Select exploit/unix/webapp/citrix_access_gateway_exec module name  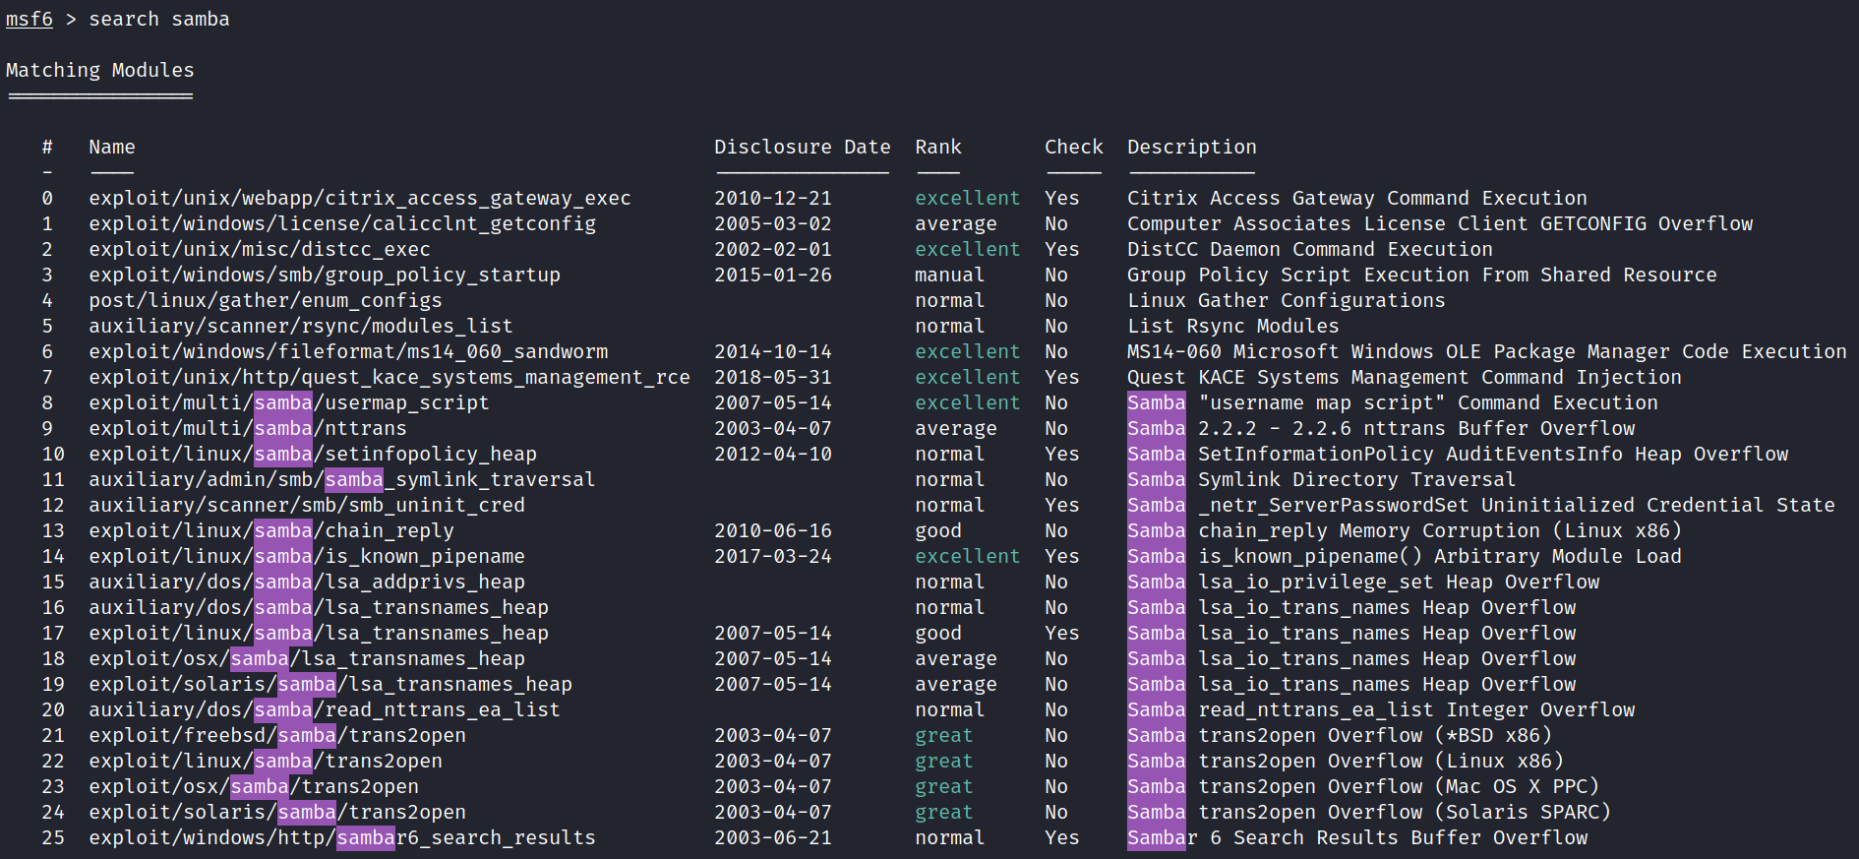click(360, 198)
